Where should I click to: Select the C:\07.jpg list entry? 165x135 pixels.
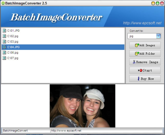[x=63, y=58]
